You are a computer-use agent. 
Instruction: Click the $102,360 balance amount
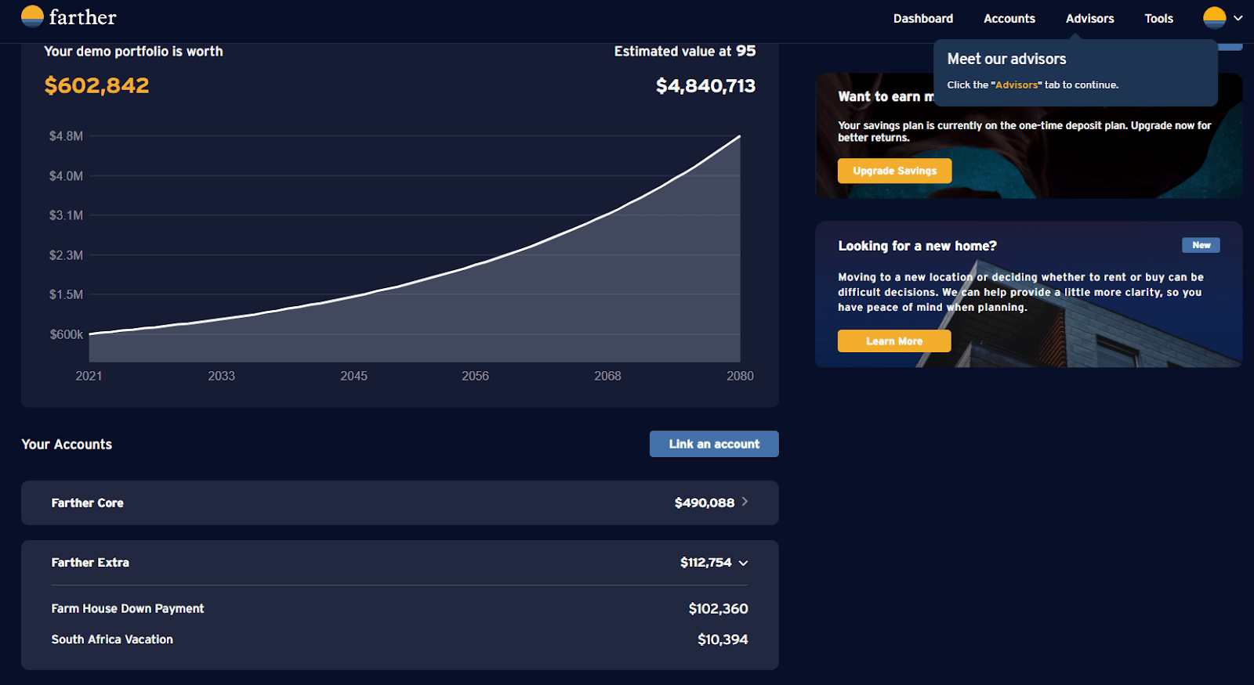718,608
